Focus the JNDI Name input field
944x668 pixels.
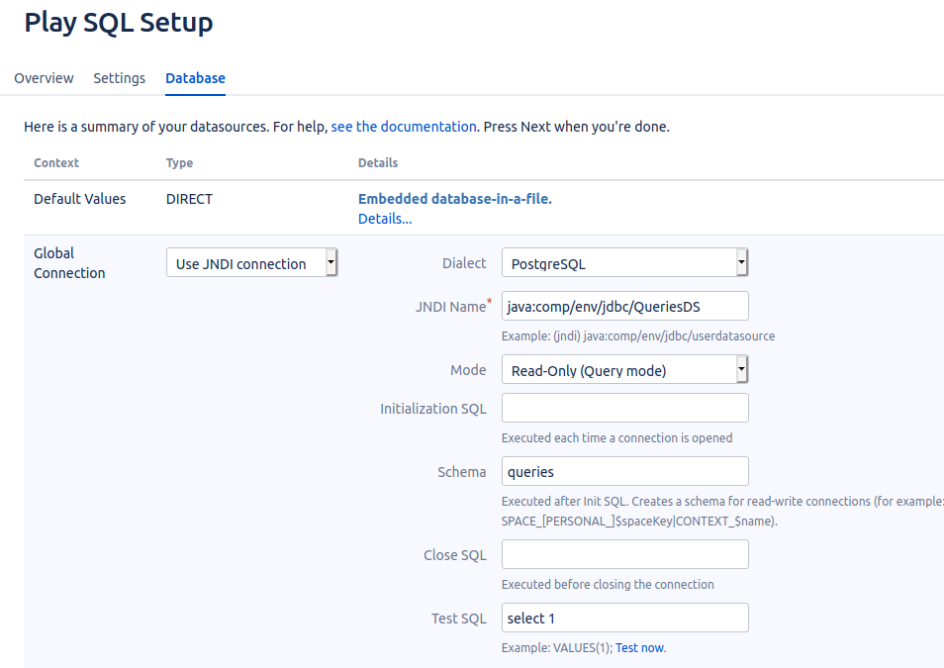(624, 306)
